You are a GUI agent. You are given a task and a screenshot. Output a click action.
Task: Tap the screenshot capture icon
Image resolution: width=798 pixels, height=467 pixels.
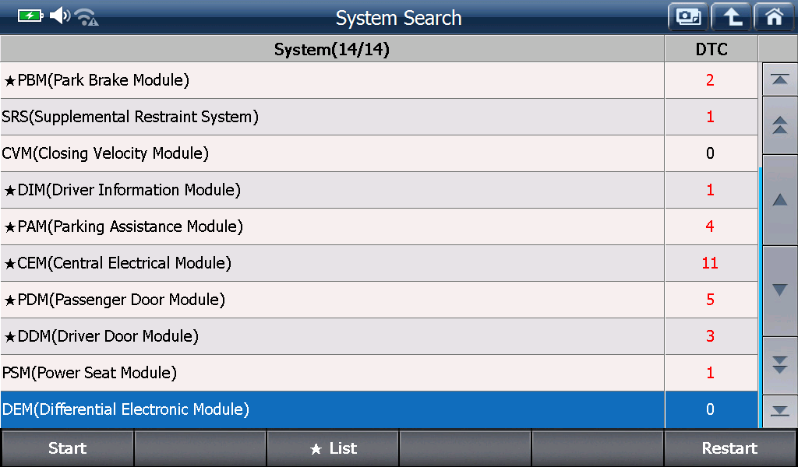click(x=688, y=17)
